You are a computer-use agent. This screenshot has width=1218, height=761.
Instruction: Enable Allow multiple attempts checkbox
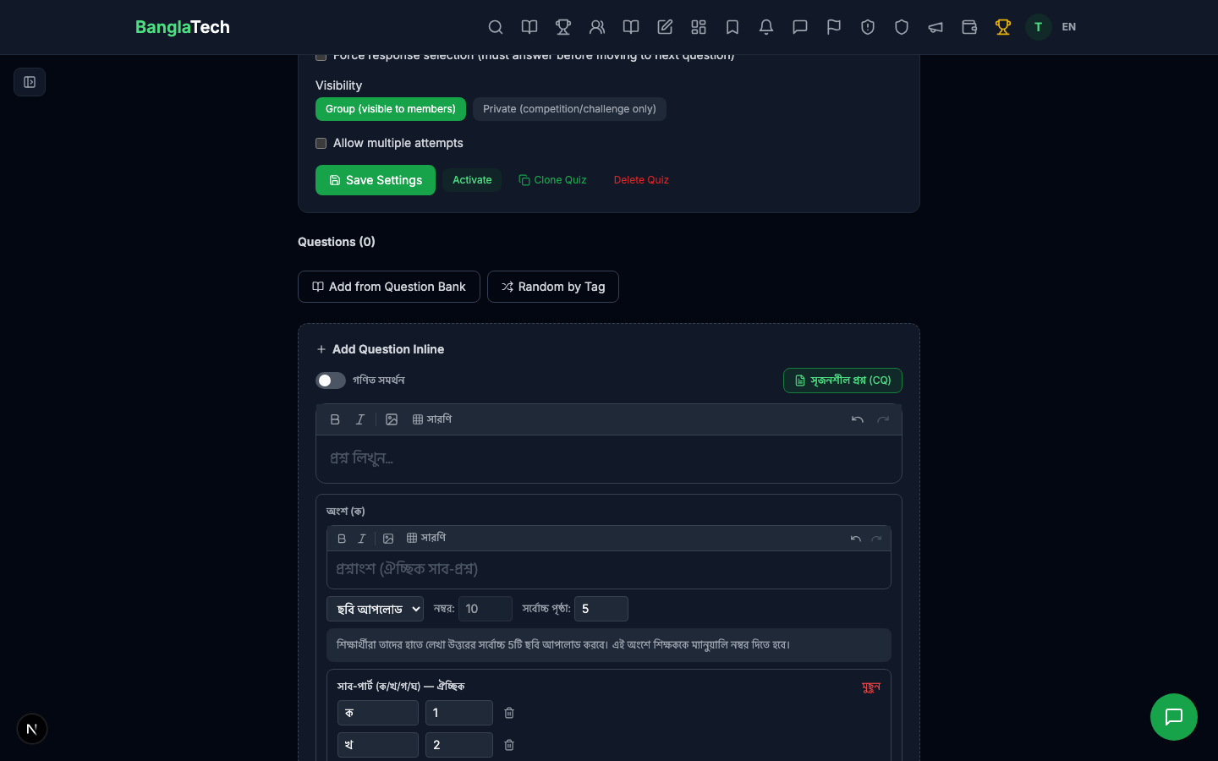pyautogui.click(x=321, y=144)
